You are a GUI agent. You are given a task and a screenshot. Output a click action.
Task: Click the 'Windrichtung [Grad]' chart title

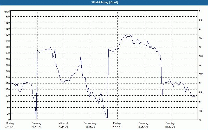click(105, 2)
